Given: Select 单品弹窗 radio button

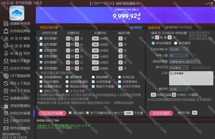Looking at the screenshot, I should point(93,77).
